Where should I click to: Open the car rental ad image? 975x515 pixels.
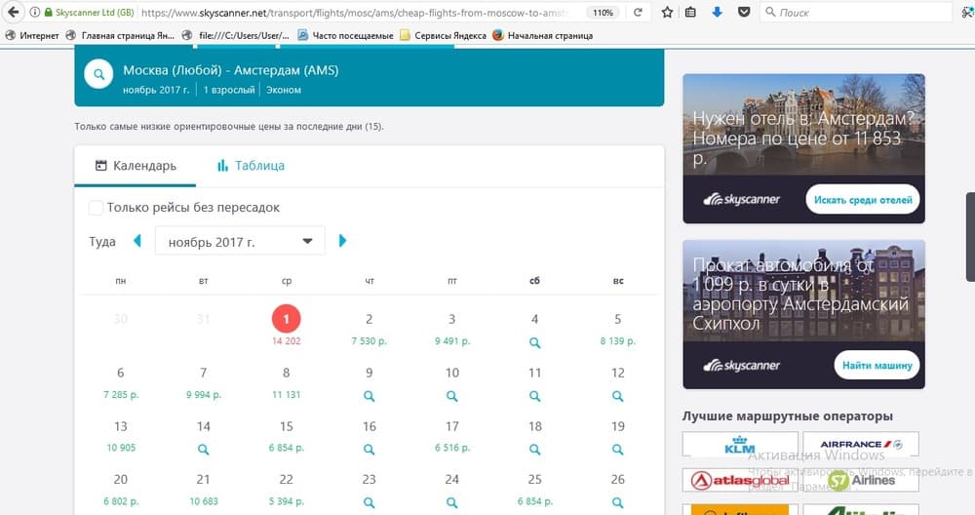tap(803, 291)
